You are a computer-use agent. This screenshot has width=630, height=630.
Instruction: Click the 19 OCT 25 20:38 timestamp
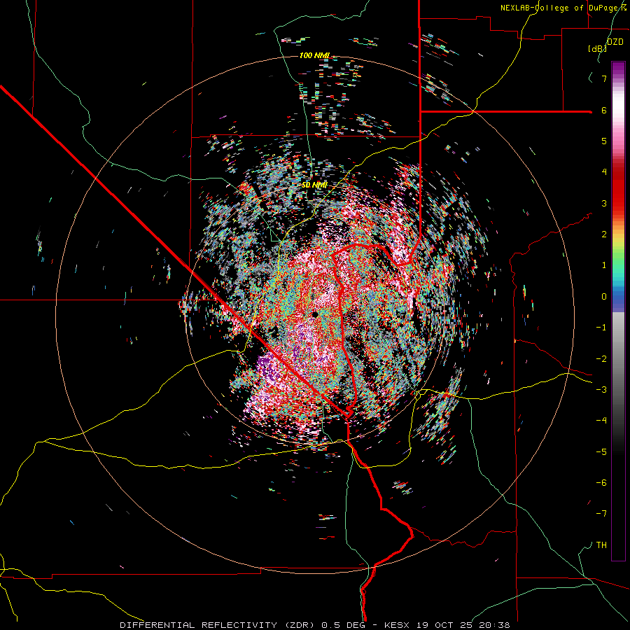[463, 625]
